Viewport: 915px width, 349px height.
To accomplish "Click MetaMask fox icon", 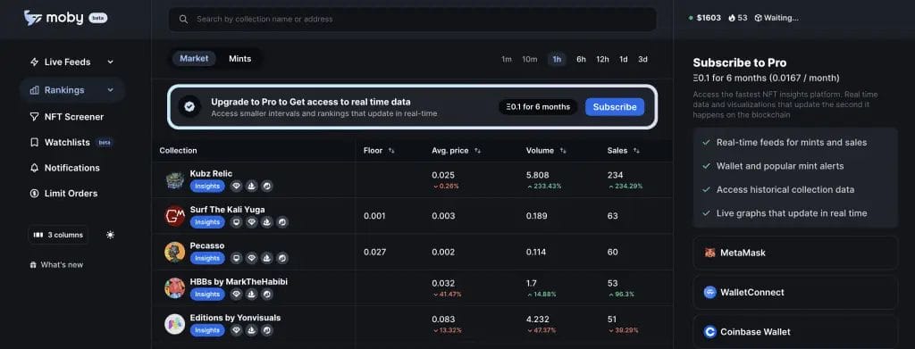I will click(x=710, y=253).
